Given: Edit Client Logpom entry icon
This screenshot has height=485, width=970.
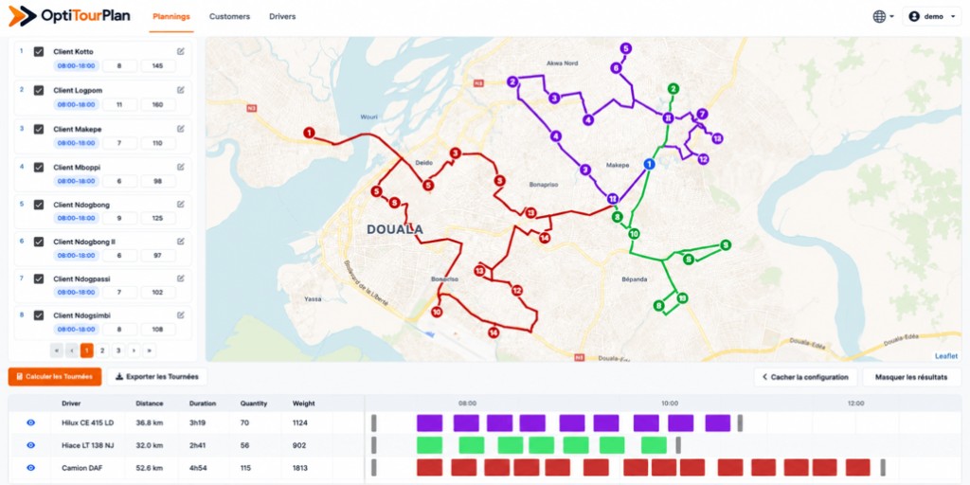Looking at the screenshot, I should pyautogui.click(x=181, y=90).
